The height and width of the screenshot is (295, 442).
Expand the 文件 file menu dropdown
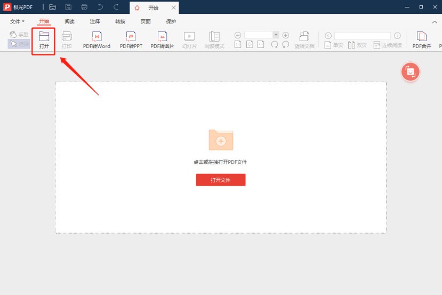(x=17, y=21)
